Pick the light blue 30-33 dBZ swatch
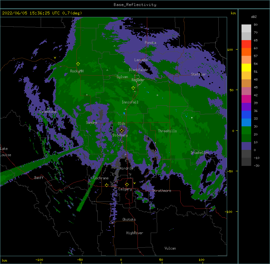This screenshot has height=264, width=270. coord(246,123)
